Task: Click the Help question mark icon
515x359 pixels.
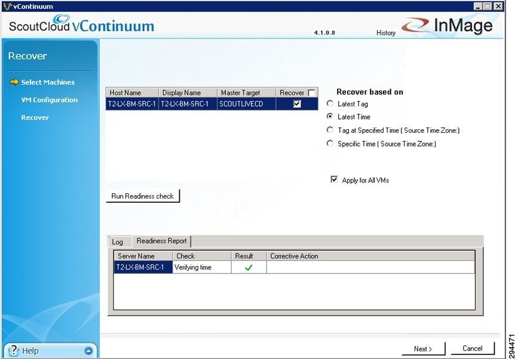Action: (13, 350)
